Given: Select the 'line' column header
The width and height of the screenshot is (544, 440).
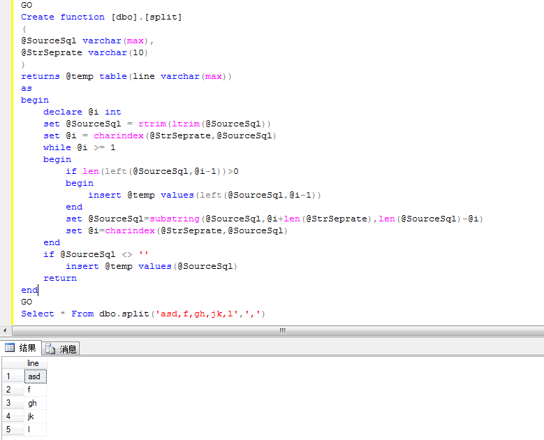Looking at the screenshot, I should [36, 363].
